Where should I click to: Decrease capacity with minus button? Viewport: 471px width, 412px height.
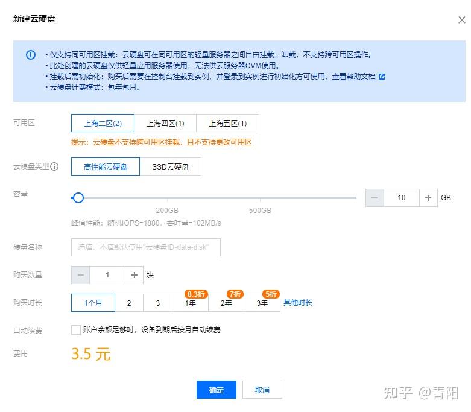[x=375, y=198]
